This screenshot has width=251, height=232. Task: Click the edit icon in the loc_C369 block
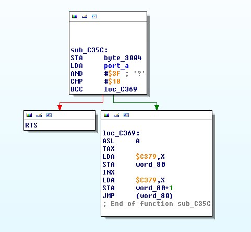tap(116, 115)
